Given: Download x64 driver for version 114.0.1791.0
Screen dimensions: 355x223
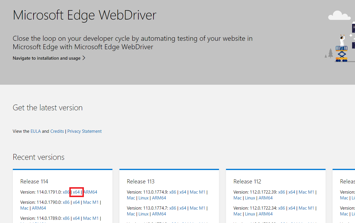Looking at the screenshot, I should tap(76, 192).
